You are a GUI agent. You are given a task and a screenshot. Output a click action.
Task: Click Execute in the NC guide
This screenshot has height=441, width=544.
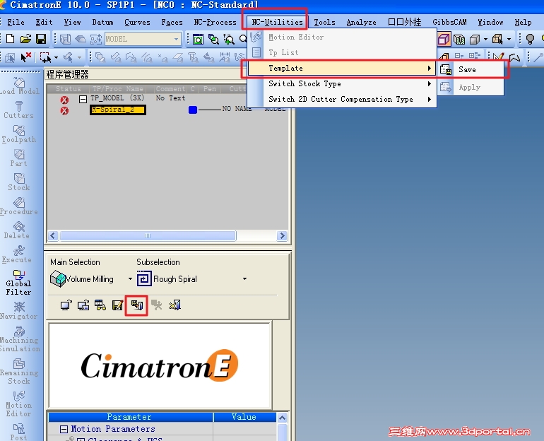18,254
